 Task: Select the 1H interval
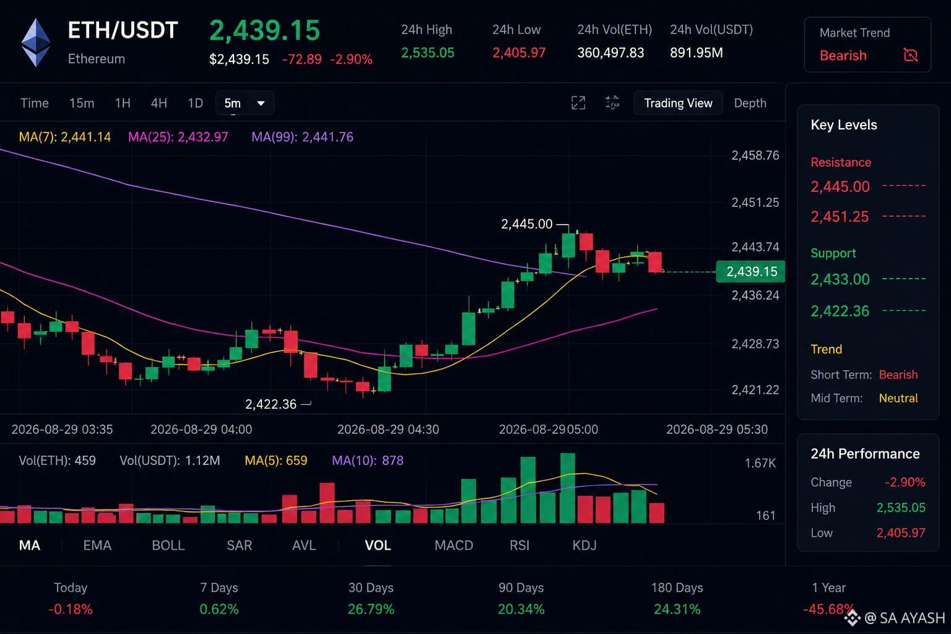123,103
